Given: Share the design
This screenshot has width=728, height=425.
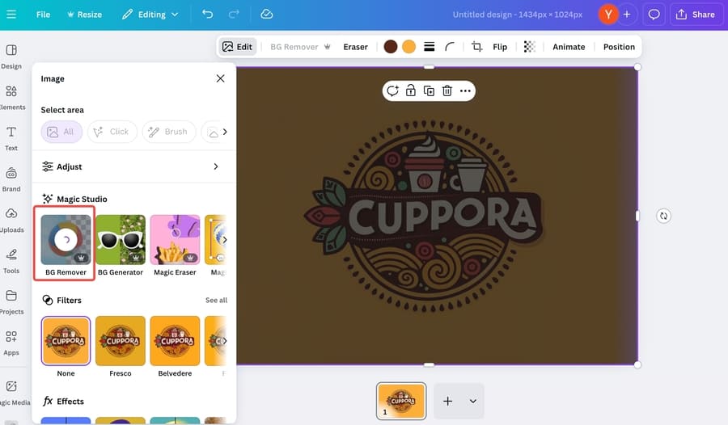Looking at the screenshot, I should click(696, 15).
